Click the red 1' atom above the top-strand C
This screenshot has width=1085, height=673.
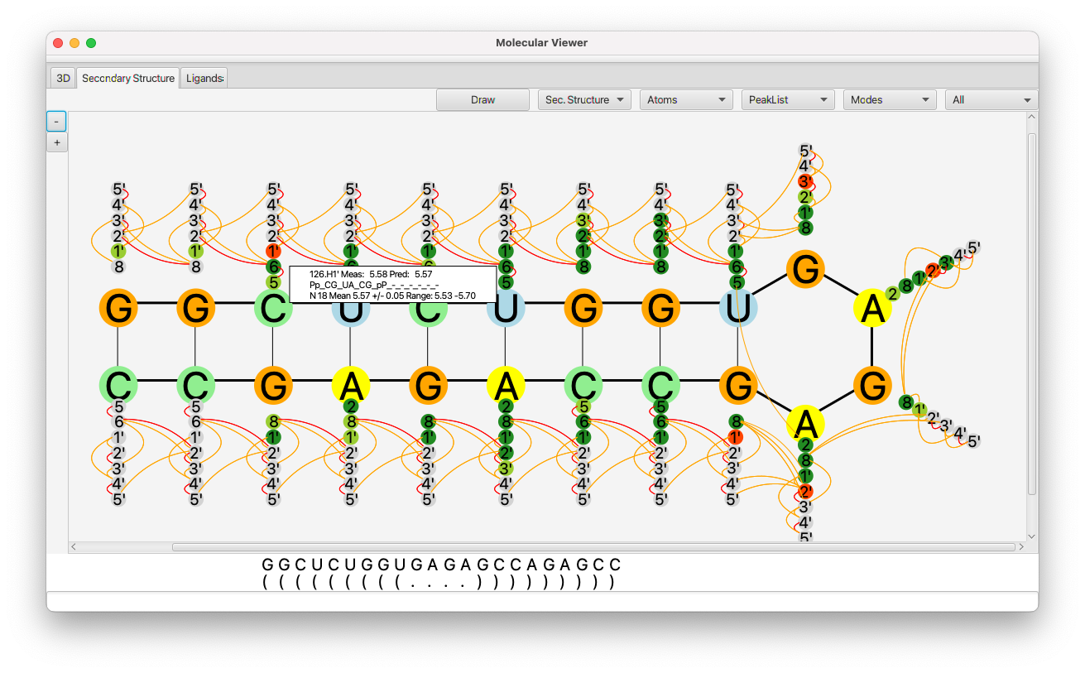coord(273,251)
